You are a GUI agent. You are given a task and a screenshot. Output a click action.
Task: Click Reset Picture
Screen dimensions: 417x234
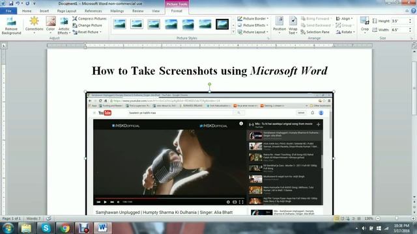point(87,32)
